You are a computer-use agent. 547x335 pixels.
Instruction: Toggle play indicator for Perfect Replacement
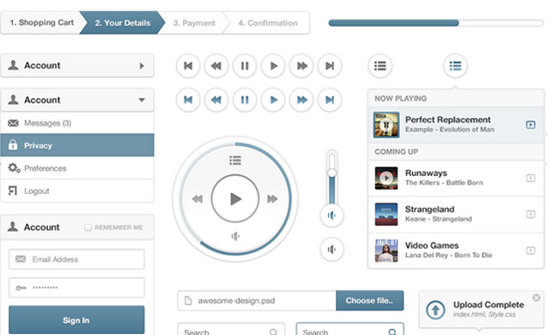(x=531, y=125)
